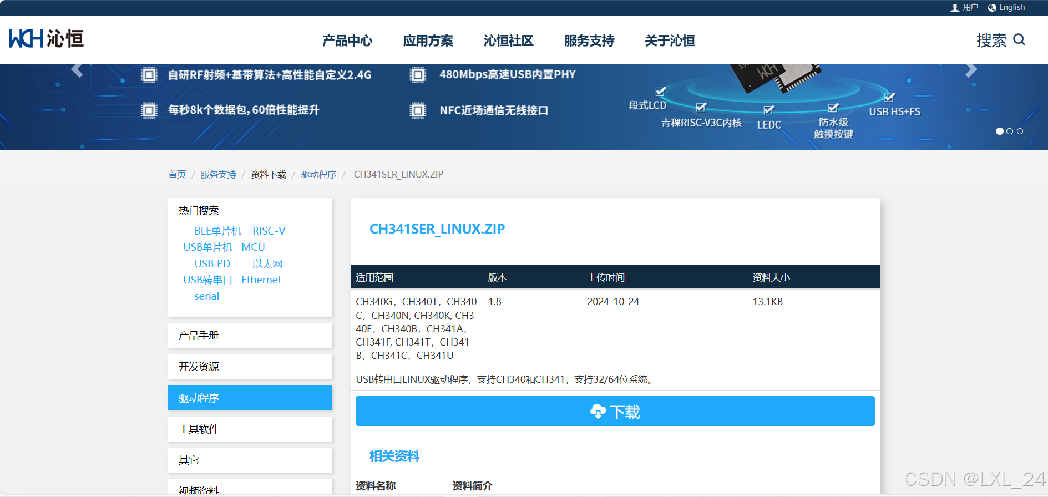Open the 沁恒社区 menu
1048x497 pixels.
(x=508, y=40)
